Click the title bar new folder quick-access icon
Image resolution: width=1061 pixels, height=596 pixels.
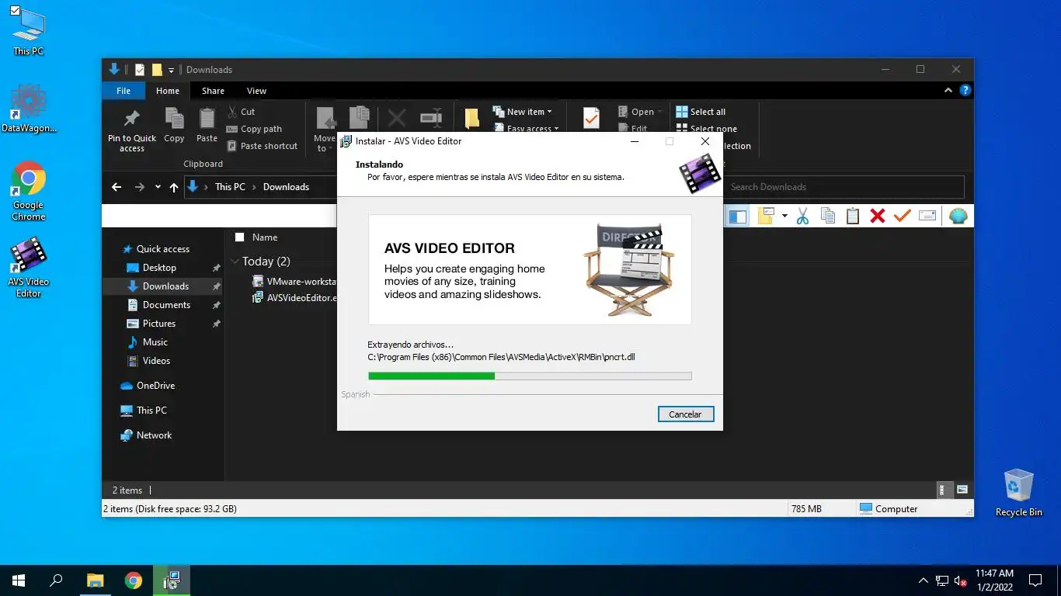[157, 70]
